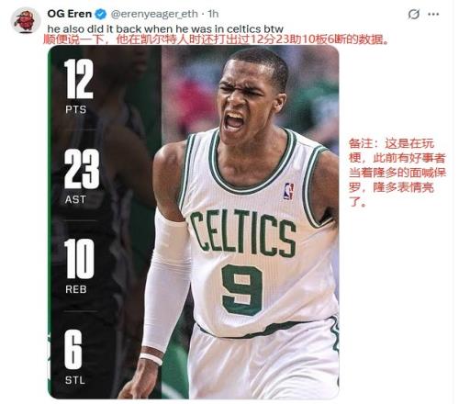Viewport: 459px width, 404px height.
Task: Select the red 备注 note text
Action: (397, 173)
